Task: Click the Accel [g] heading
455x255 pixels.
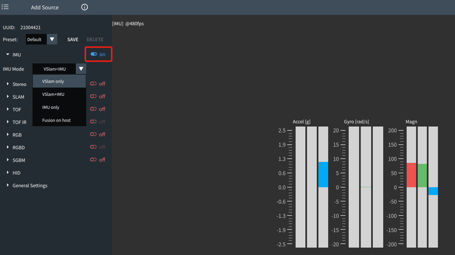Action: [x=302, y=121]
